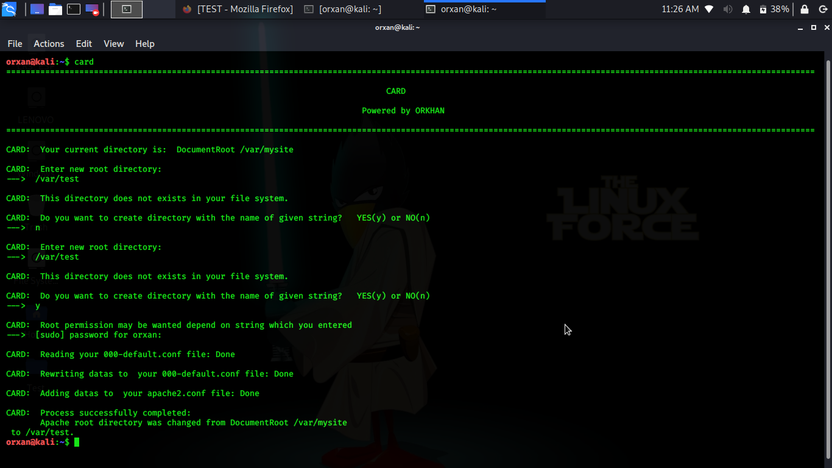Maximize the terminal window
This screenshot has width=832, height=468.
click(813, 27)
